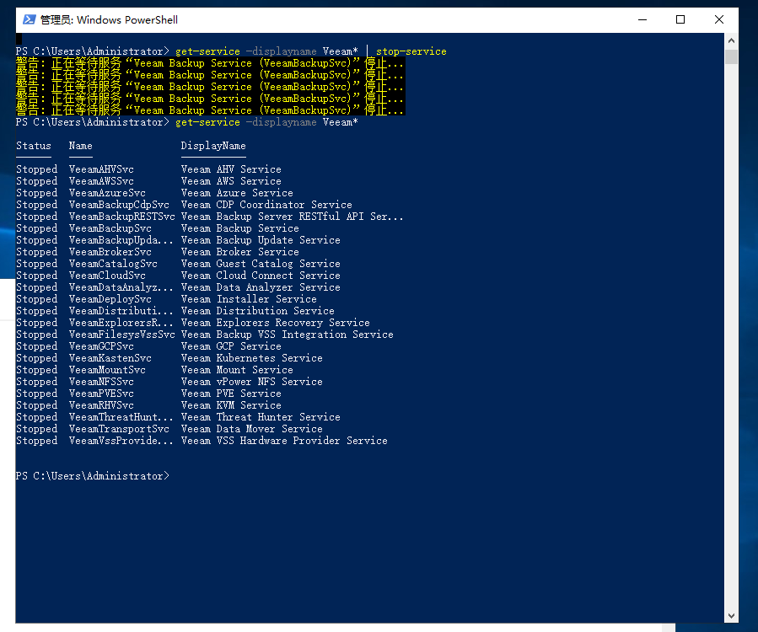The height and width of the screenshot is (632, 758).
Task: Click service name 'VeeamAWSSvc'
Action: tap(101, 180)
